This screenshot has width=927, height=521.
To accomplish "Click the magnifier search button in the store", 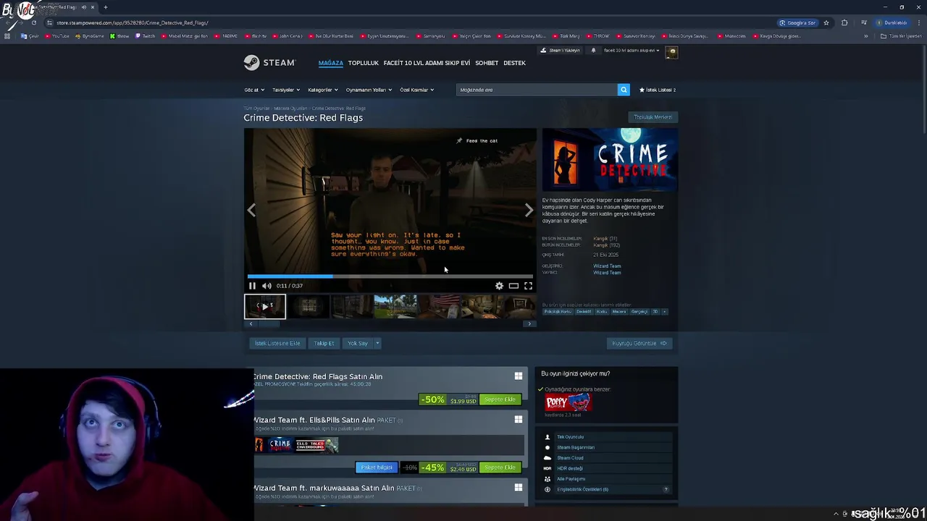I will 624,90.
